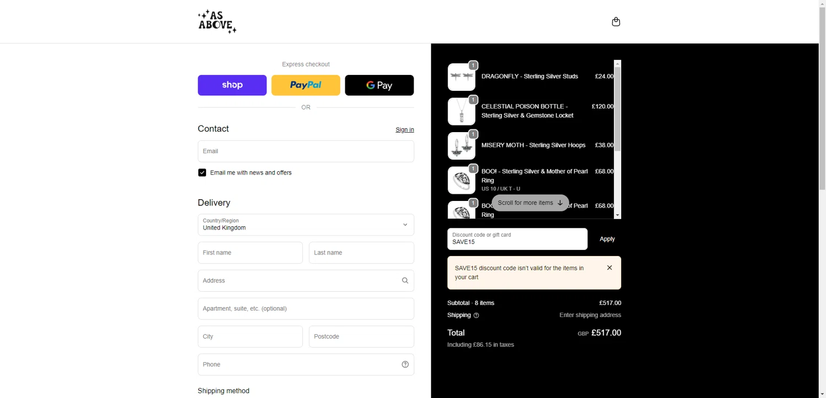
Task: Click the order list scroll up arrow
Action: (618, 63)
